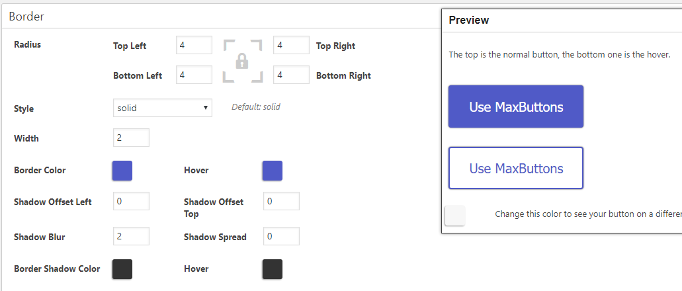Open the preview background color swatch

(x=455, y=216)
